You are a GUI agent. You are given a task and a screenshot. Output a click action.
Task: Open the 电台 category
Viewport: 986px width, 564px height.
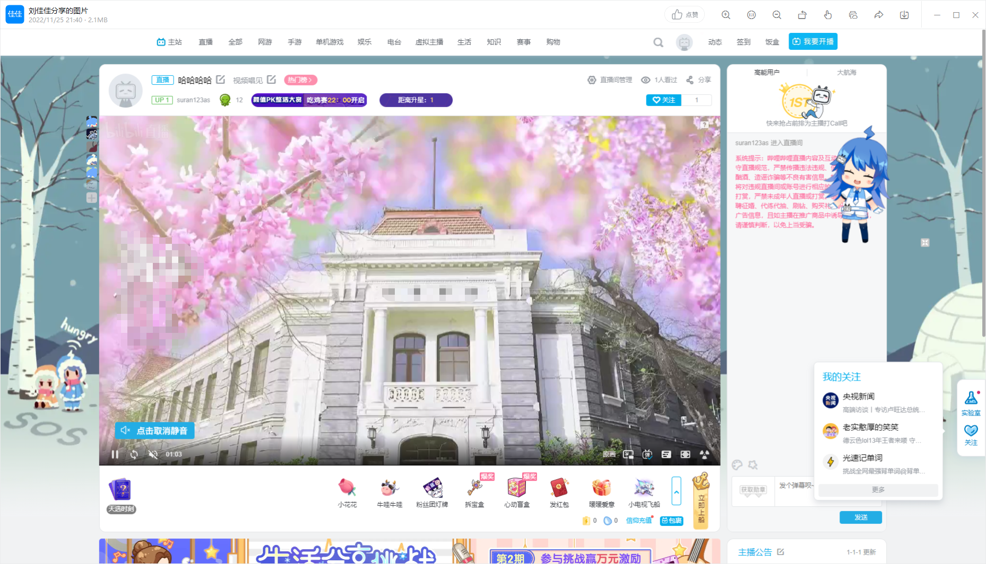tap(394, 42)
